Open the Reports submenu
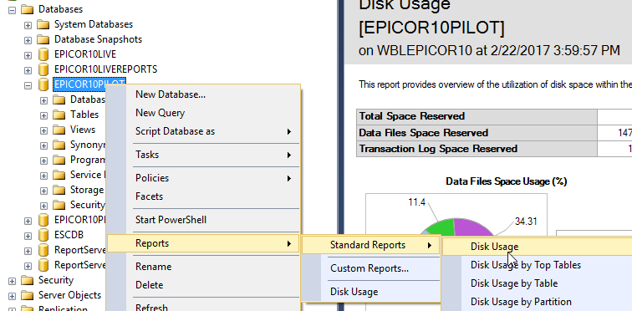 tap(203, 243)
